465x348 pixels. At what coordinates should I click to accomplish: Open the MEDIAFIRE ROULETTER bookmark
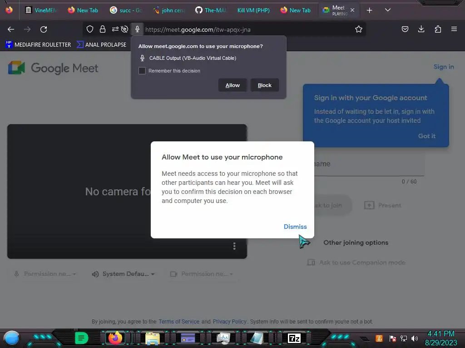pyautogui.click(x=38, y=45)
